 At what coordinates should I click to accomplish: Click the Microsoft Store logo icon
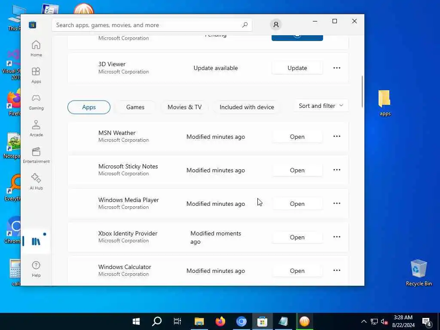pos(32,24)
